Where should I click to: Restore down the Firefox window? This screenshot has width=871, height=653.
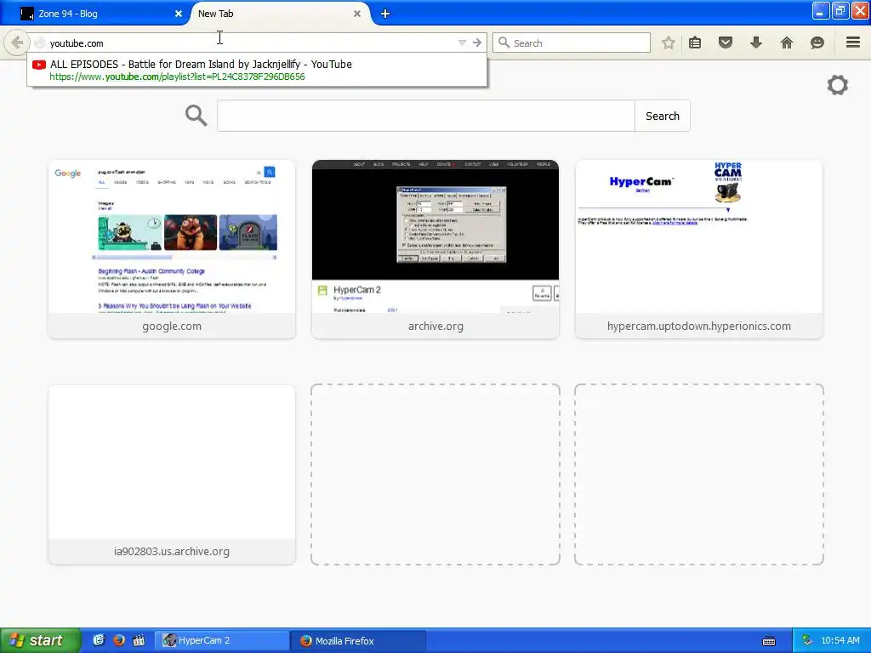[x=840, y=10]
